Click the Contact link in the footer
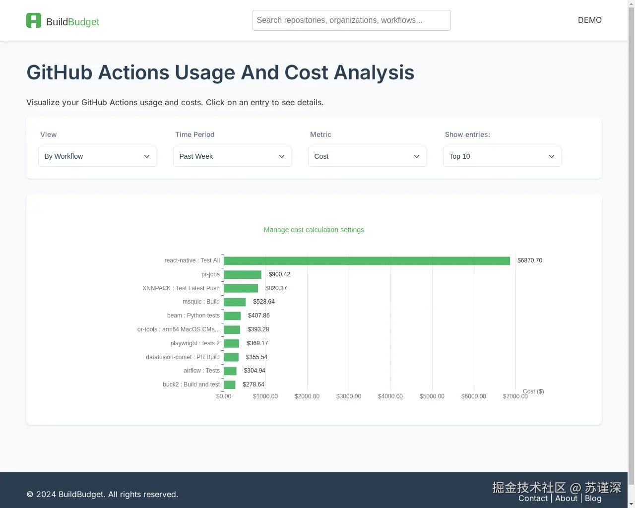Screen dimensions: 635x508 pos(533,498)
